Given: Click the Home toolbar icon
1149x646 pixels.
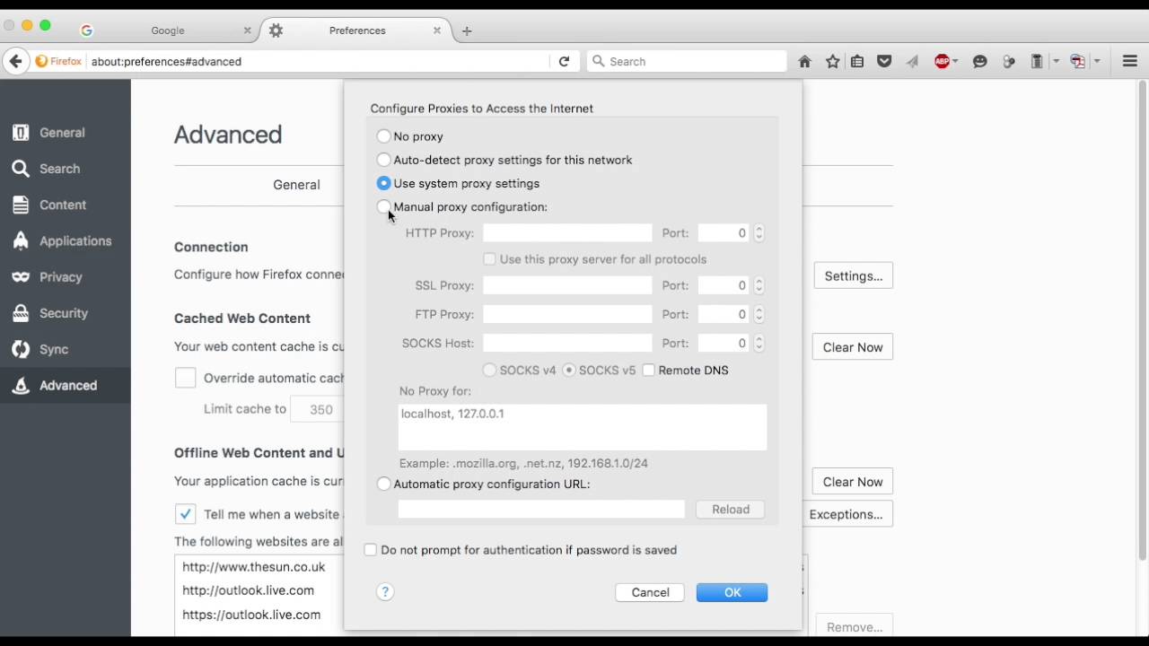Looking at the screenshot, I should [x=804, y=62].
